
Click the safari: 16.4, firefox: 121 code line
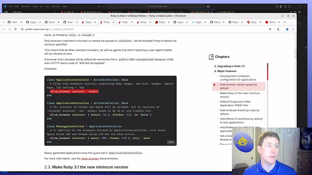101,115
